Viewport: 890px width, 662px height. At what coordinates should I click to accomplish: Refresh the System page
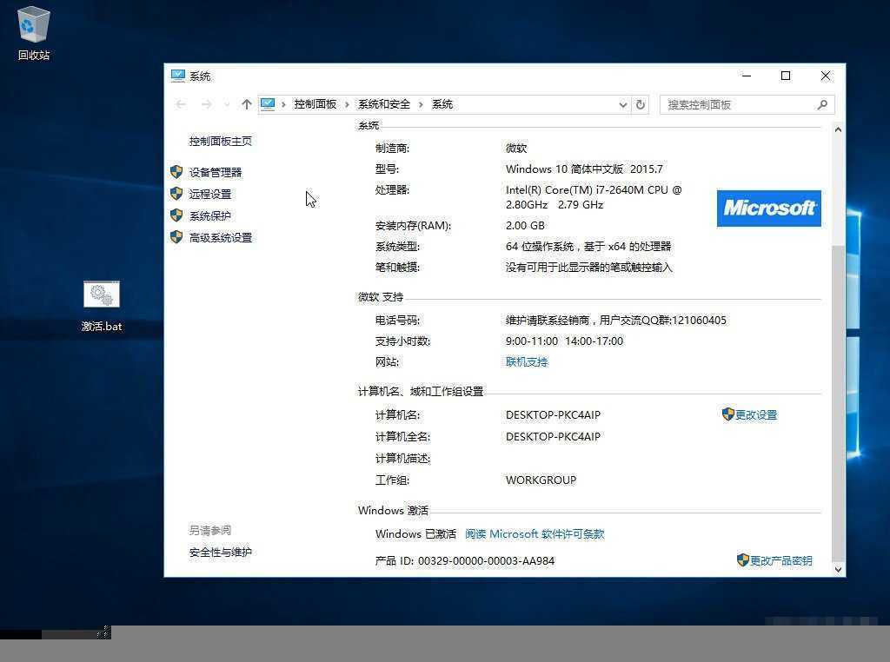pyautogui.click(x=641, y=105)
